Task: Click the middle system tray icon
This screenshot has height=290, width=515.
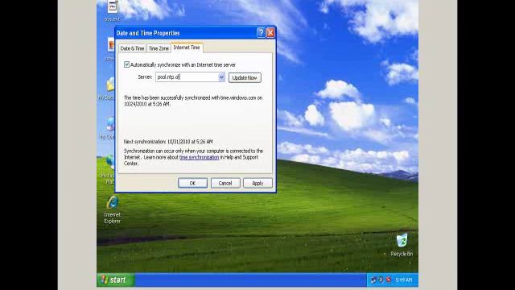Action: (x=381, y=280)
